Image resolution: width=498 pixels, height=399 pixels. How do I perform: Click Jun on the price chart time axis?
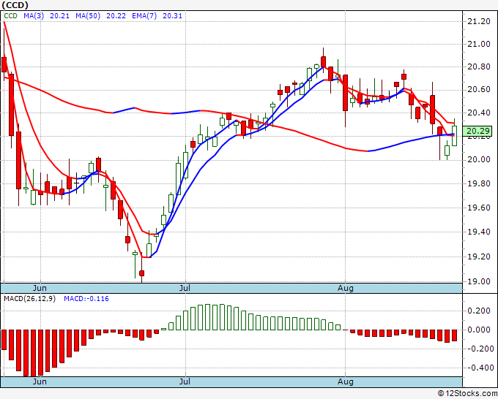(x=40, y=288)
